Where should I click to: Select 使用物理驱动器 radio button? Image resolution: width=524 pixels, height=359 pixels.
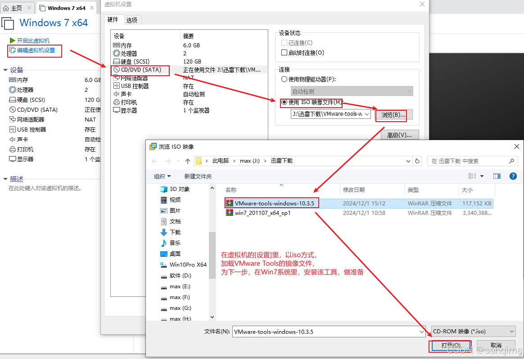tap(284, 79)
